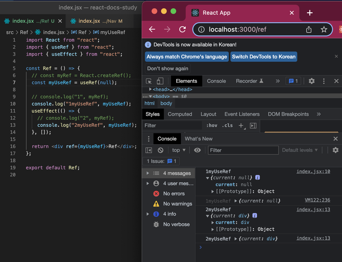Click the browser back arrow
The width and height of the screenshot is (342, 262).
click(x=152, y=29)
